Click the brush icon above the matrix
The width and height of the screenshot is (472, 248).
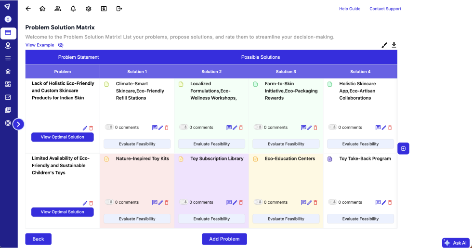point(384,45)
